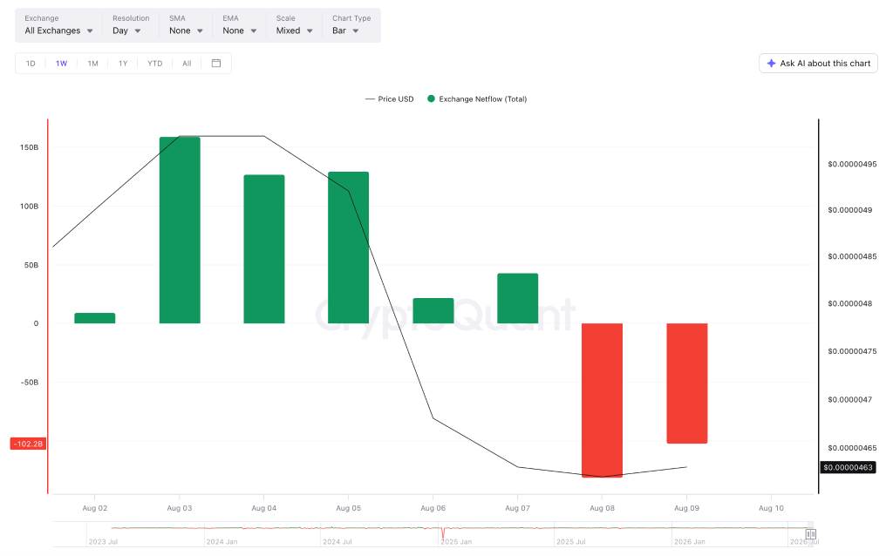Click the navigator range handle icon

coord(810,534)
